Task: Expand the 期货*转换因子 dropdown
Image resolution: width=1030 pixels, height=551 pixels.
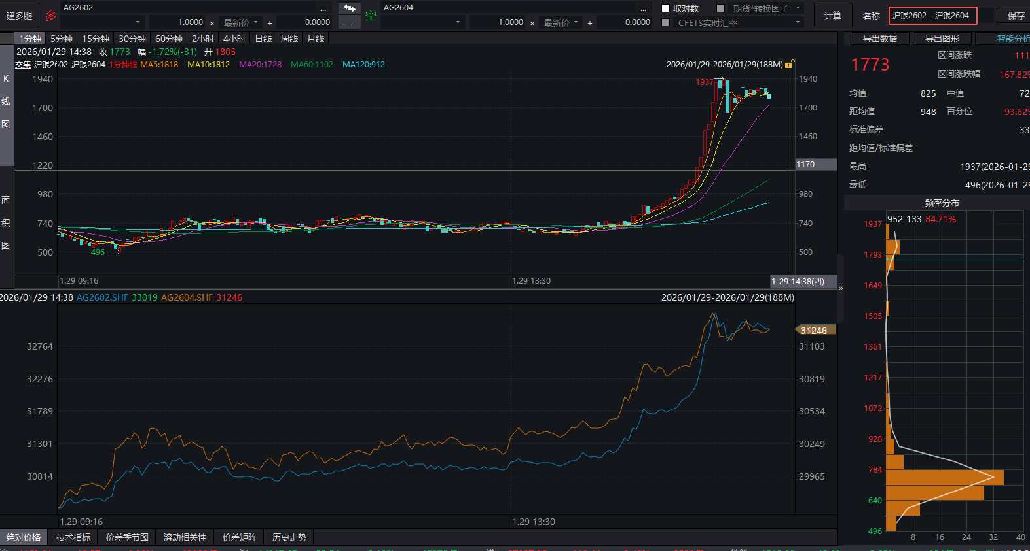Action: (x=798, y=8)
